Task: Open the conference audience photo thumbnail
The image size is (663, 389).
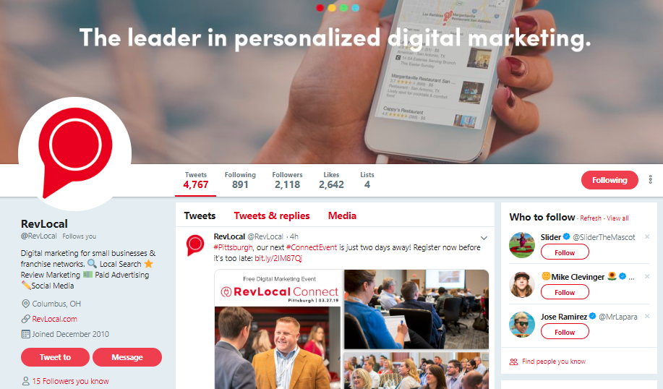Action: coord(416,370)
